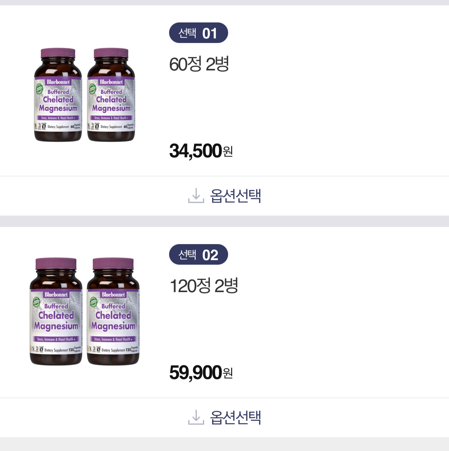
Task: Click Chelated Magnesium text on left 120-capsule bottle
Action: coord(56,321)
